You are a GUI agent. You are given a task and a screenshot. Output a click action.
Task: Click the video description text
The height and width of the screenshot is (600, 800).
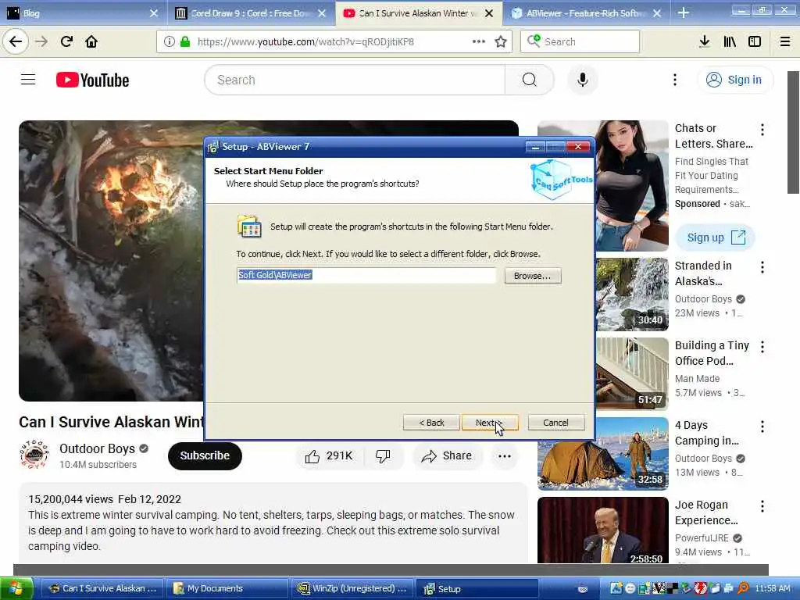[x=271, y=530]
